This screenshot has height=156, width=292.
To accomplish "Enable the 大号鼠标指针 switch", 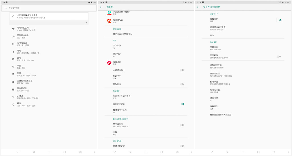I will [182, 70].
